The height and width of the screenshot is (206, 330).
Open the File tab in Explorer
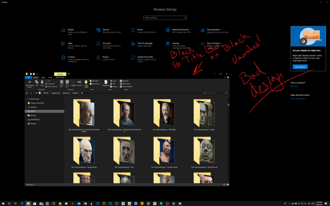click(x=28, y=77)
